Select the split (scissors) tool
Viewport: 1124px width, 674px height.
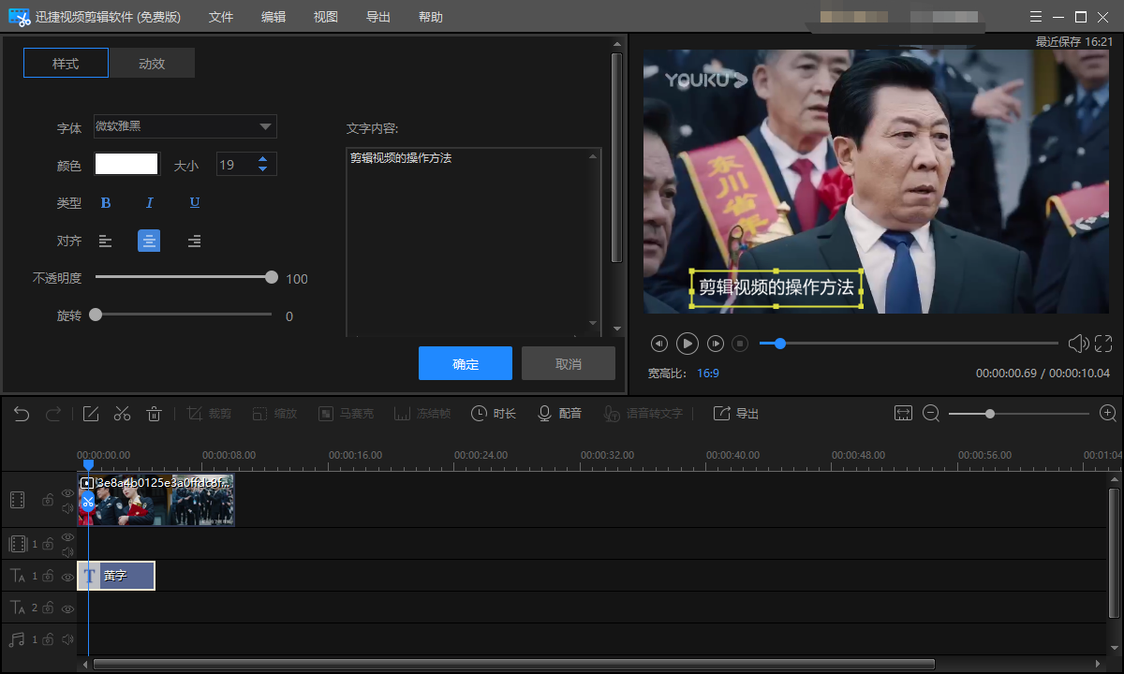tap(122, 413)
